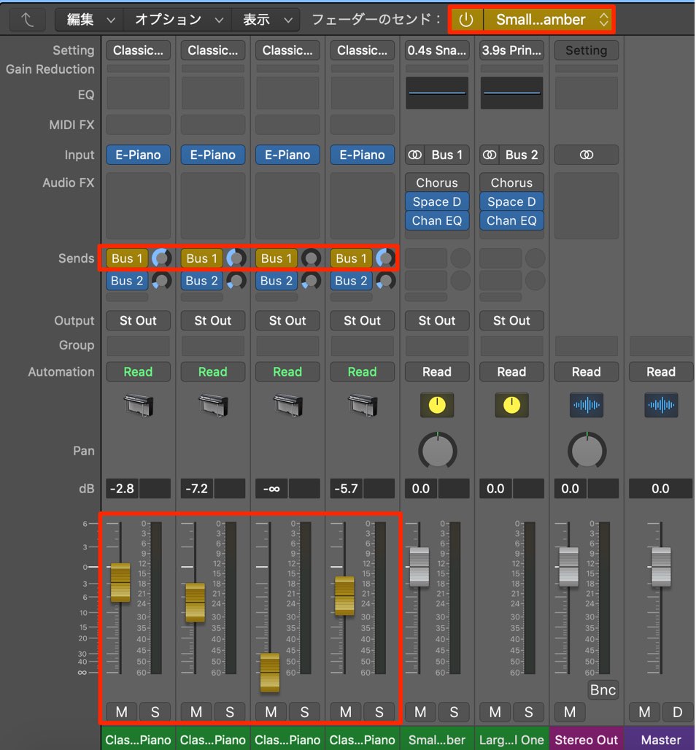Click the volume fader of the Master channel

tap(661, 567)
